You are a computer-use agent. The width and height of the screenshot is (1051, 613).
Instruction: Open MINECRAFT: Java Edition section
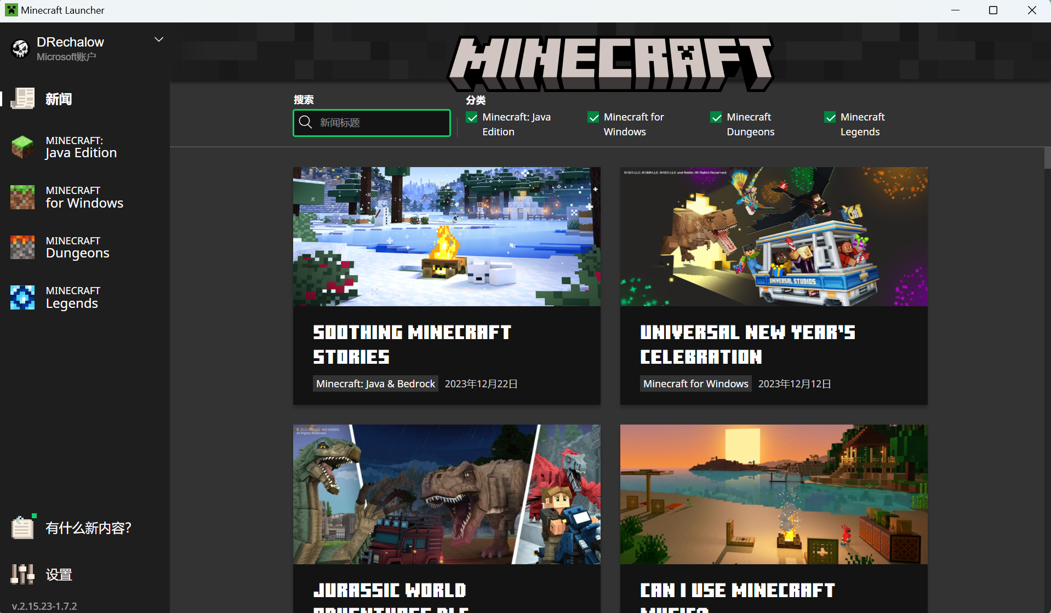(x=85, y=147)
